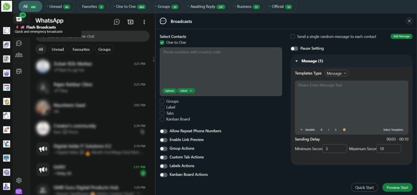
Task: Start a new chat with the plus bubble icon
Action: tap(117, 22)
